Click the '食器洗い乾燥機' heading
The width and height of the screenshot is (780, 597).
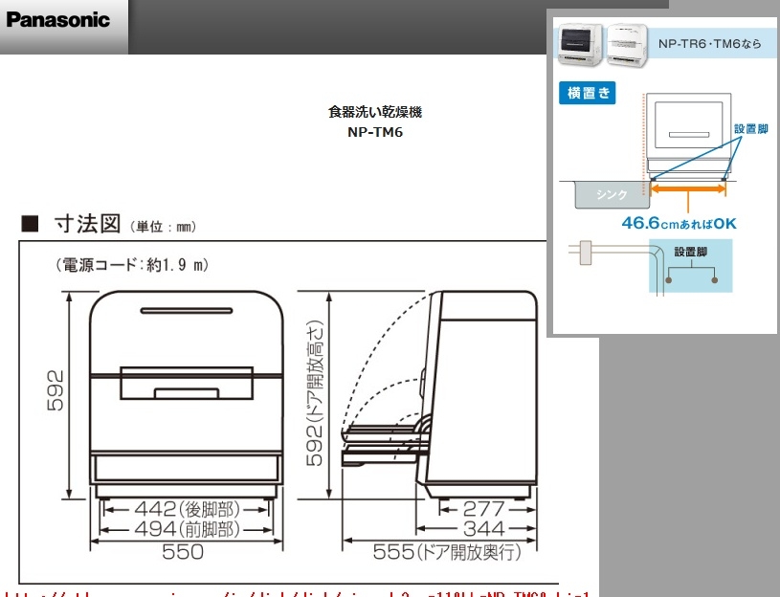[375, 112]
